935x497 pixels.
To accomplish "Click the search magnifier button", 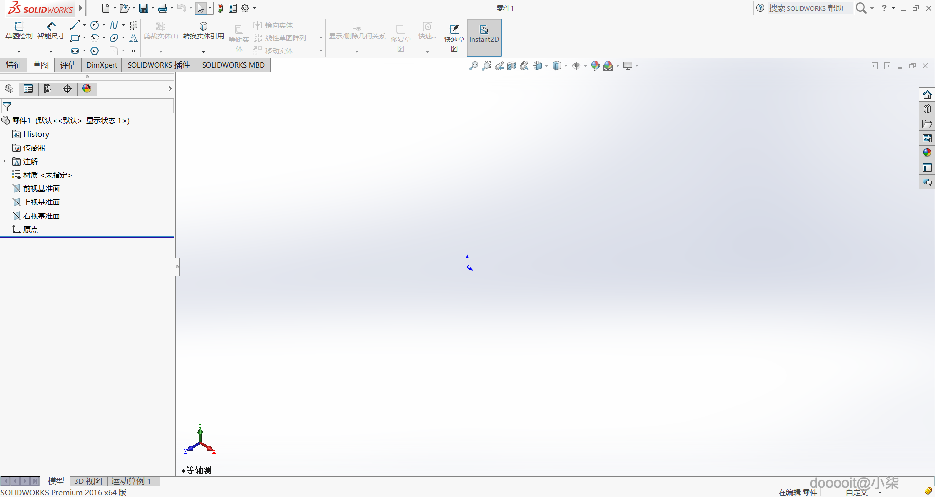I will 860,8.
